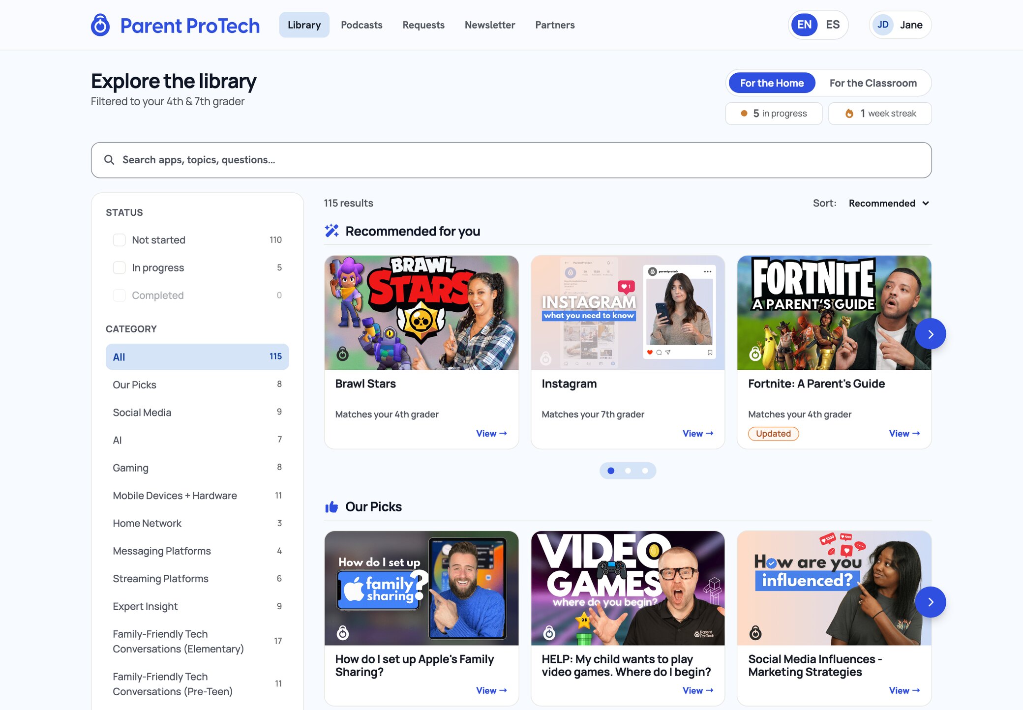Open the Podcasts tab

click(361, 25)
